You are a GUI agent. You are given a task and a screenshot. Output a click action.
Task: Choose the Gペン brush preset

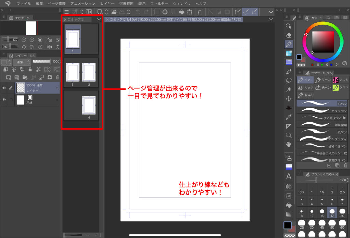coord(322,103)
